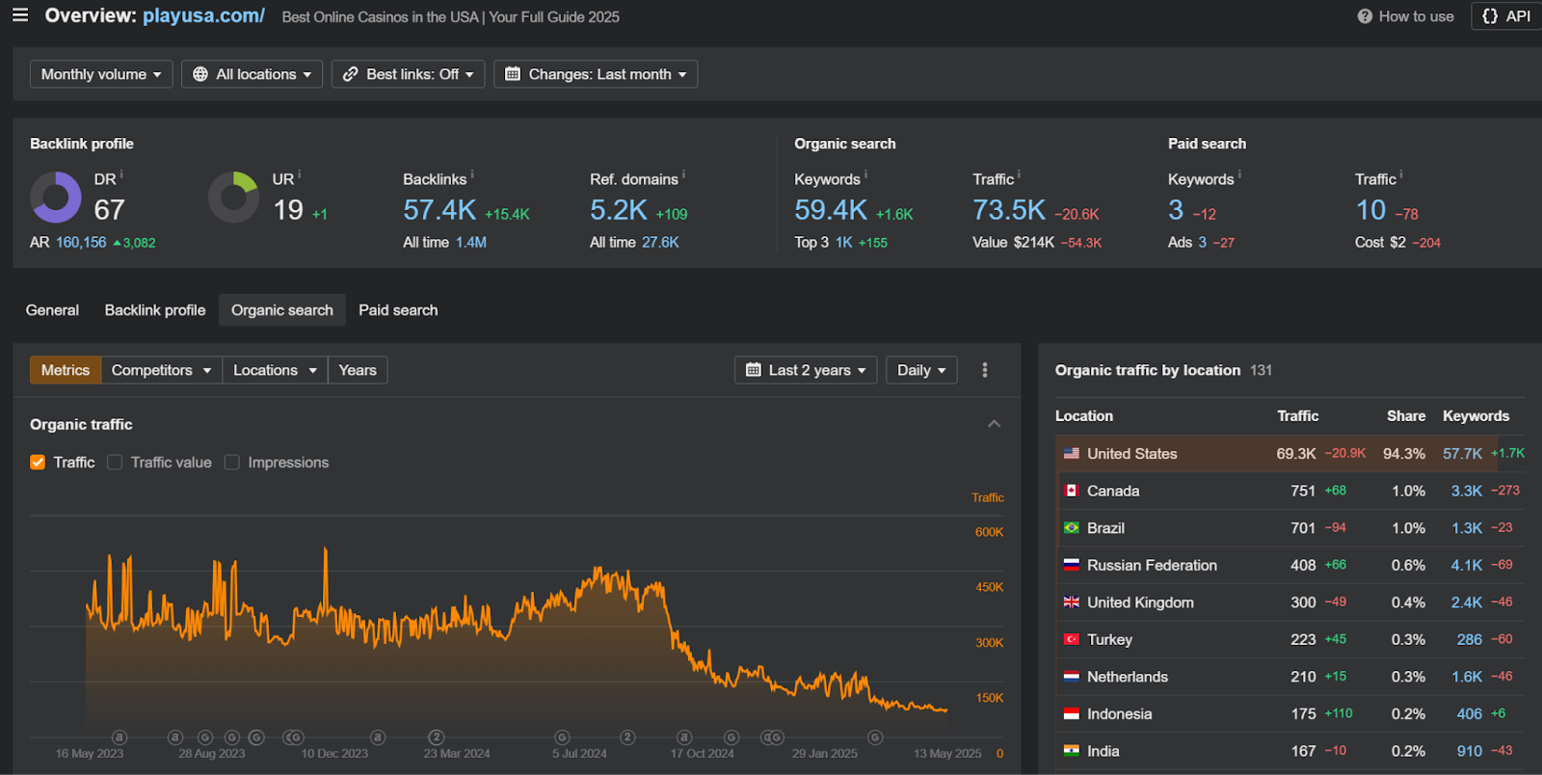Viewport: 1542px width, 775px height.
Task: Collapse the Organic traffic chart section
Action: (x=994, y=424)
